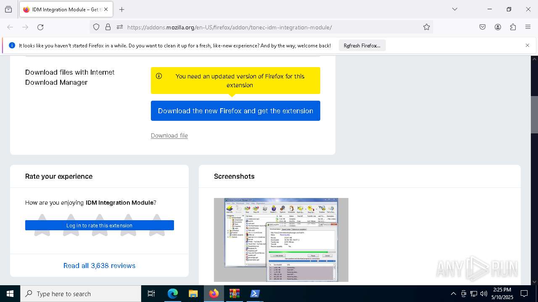Image resolution: width=538 pixels, height=302 pixels.
Task: Open the Firefox application menu
Action: pos(528,27)
